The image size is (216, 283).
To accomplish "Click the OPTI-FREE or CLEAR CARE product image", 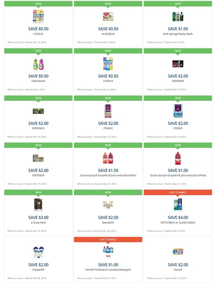I will click(178, 205).
